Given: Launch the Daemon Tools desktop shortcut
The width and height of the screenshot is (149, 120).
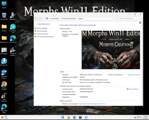Looking at the screenshot, I should click(4, 62).
